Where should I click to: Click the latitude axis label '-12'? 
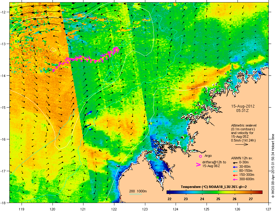coord(3,12)
